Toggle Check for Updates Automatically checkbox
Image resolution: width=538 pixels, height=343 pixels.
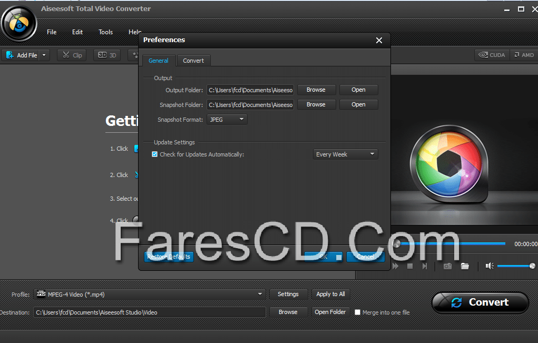point(155,154)
